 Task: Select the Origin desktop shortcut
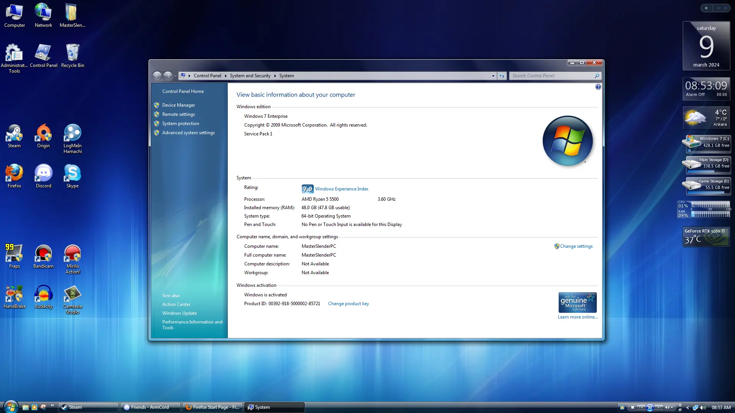pyautogui.click(x=43, y=136)
